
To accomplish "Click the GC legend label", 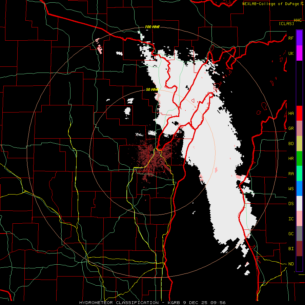I will [x=291, y=234].
